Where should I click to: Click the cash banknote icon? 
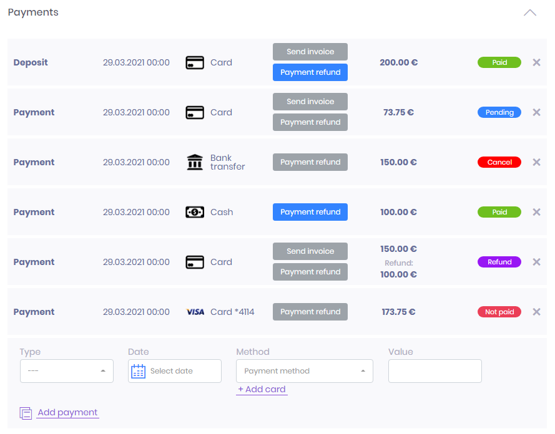195,212
